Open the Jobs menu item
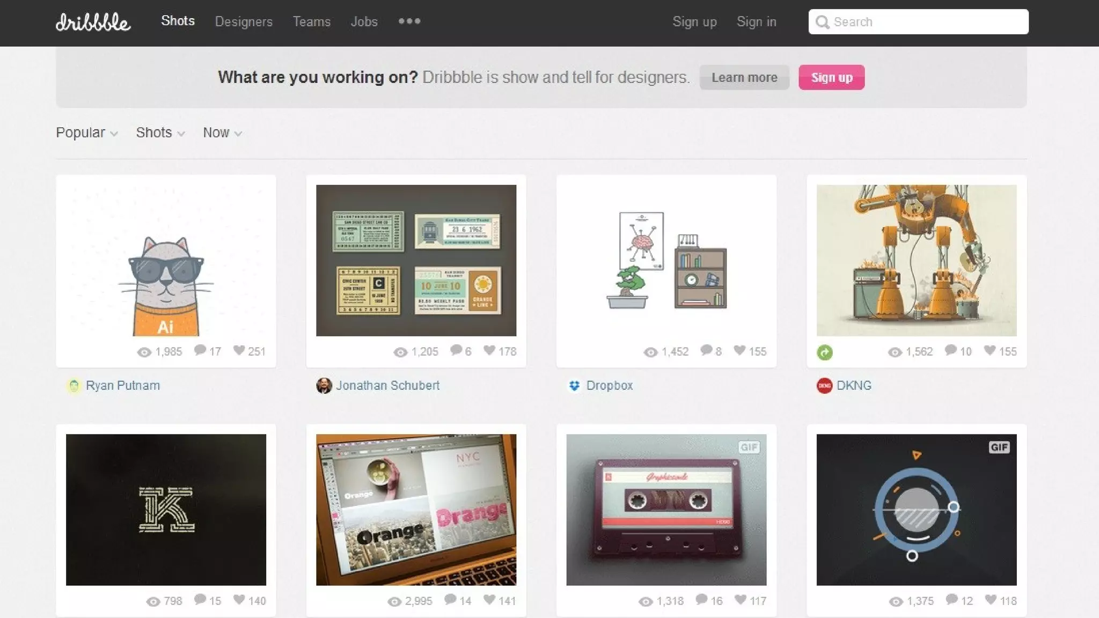1099x618 pixels. coord(364,21)
